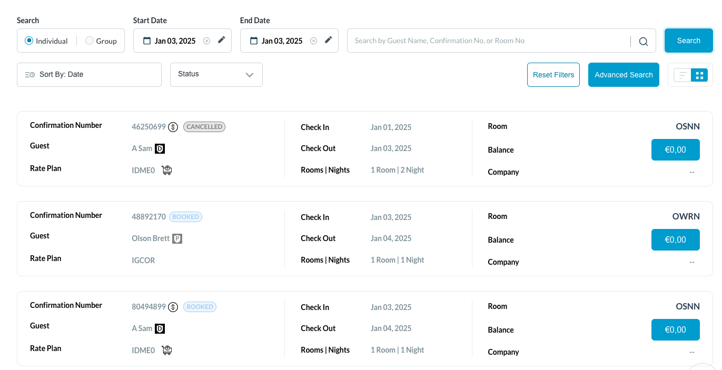
Task: Click the dollar icon next to 80494899
Action: 173,307
